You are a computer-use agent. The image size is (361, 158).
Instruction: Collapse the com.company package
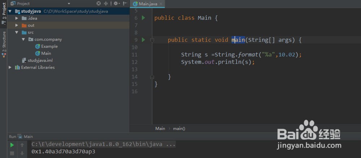click(23, 39)
